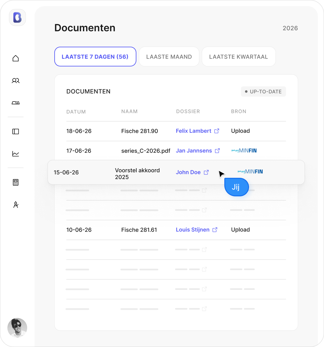Select the Fische 281.61 document name

[x=139, y=230]
